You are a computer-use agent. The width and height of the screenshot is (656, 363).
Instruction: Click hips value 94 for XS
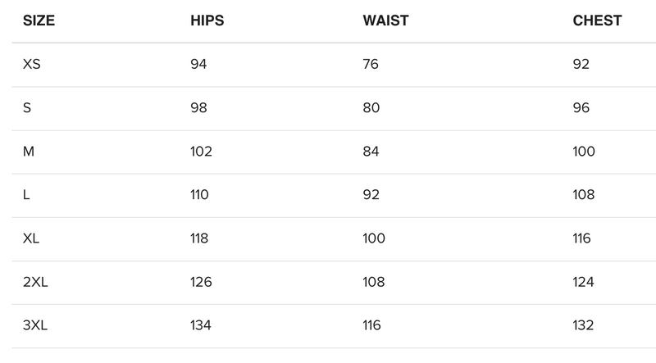point(198,65)
